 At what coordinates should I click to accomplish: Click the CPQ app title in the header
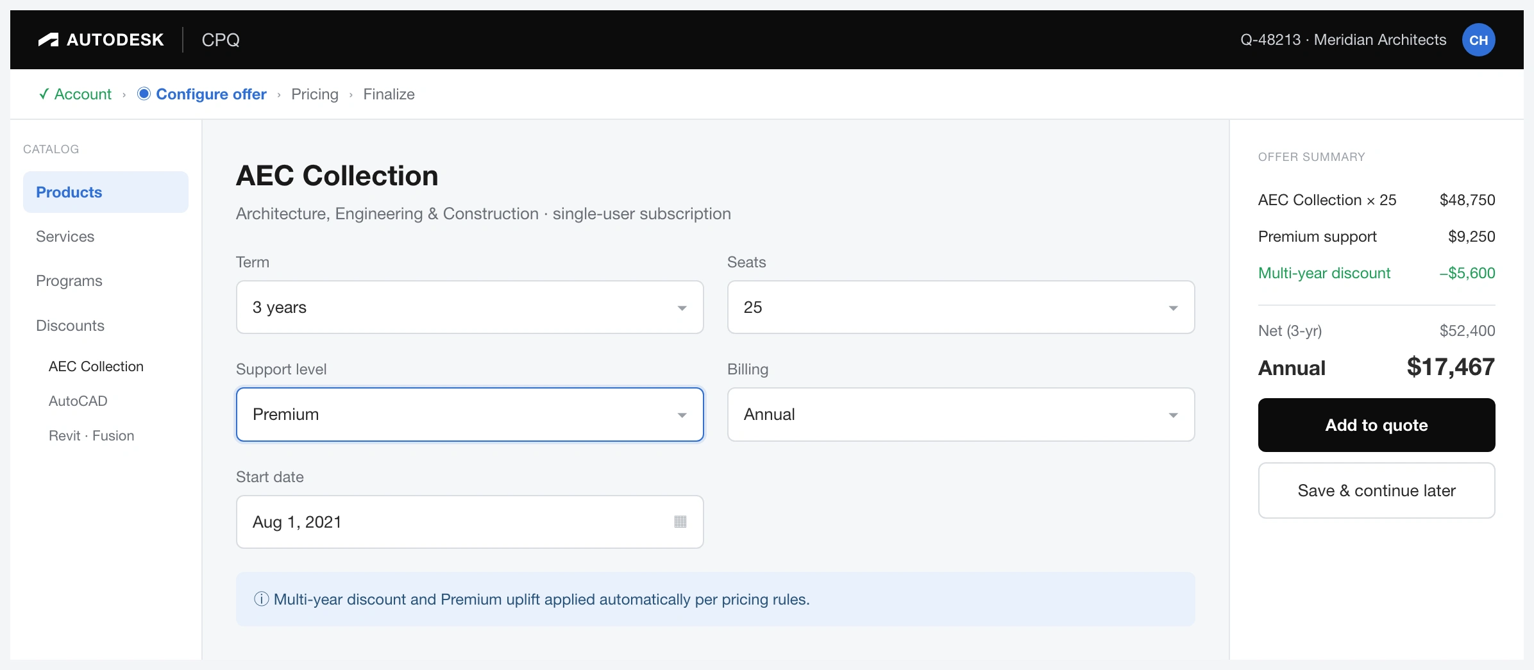pos(221,40)
